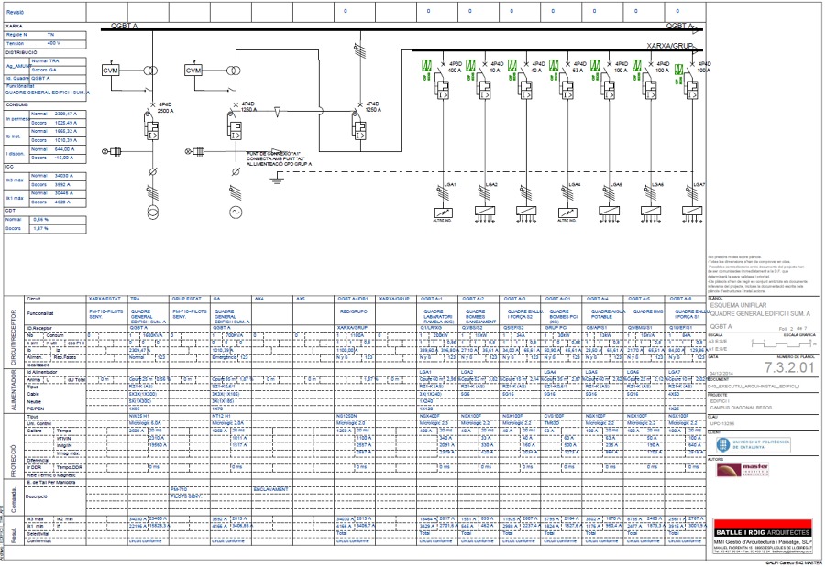This screenshot has height=567, width=825.
Task: Click the hatched earthing bar symbol
Action: coord(151,192)
